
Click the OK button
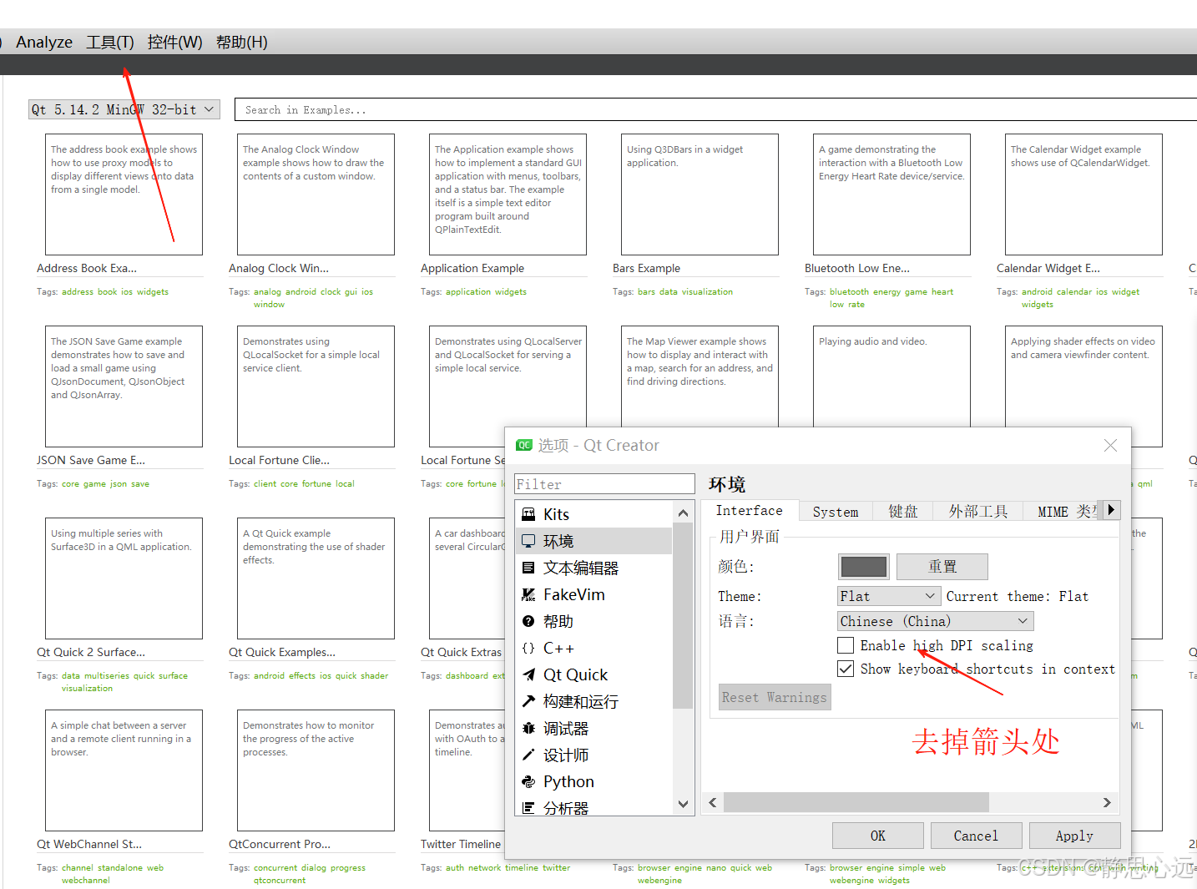pyautogui.click(x=878, y=836)
